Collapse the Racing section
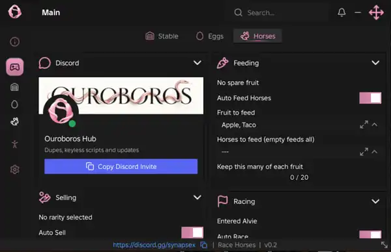The width and height of the screenshot is (391, 252). tap(375, 201)
